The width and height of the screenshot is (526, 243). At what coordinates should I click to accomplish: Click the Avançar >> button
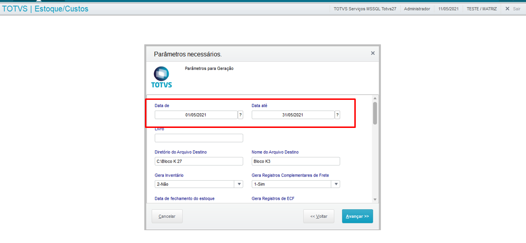point(357,216)
